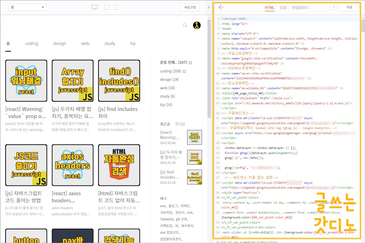Select the 홈 blog menu item
365x243 pixels.
(8, 43)
